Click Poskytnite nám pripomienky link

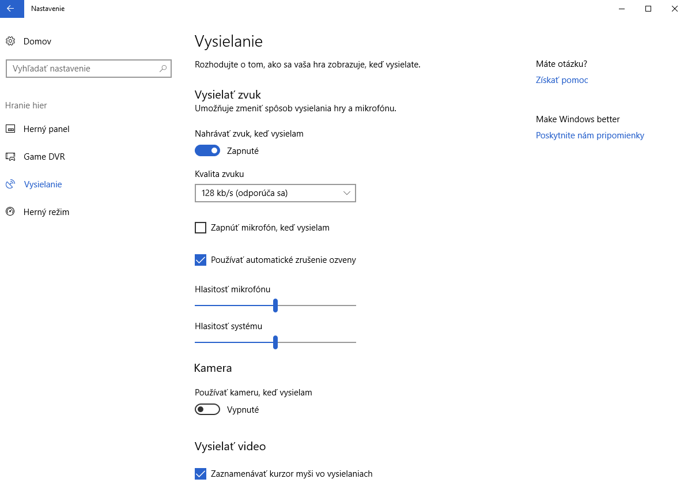tap(589, 135)
